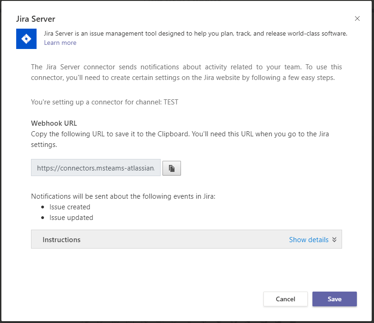
Task: Cancel the connector setup
Action: (x=286, y=299)
